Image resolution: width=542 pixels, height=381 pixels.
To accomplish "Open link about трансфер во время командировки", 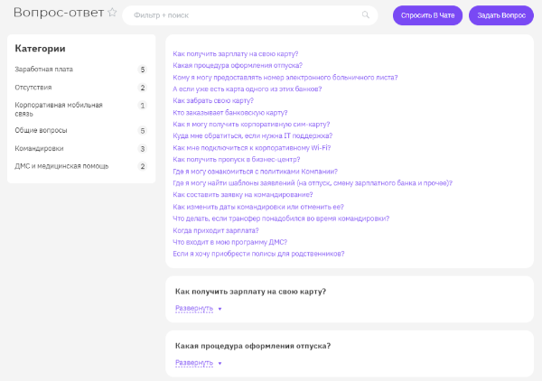I will [x=281, y=218].
